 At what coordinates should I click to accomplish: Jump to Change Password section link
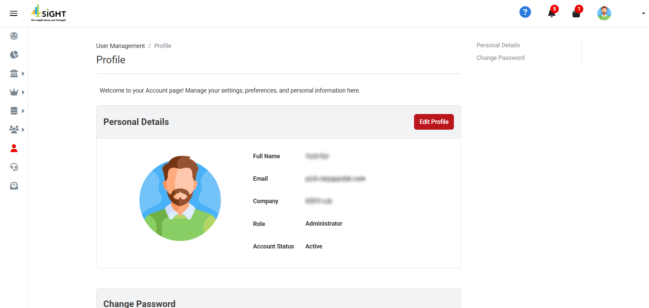500,58
